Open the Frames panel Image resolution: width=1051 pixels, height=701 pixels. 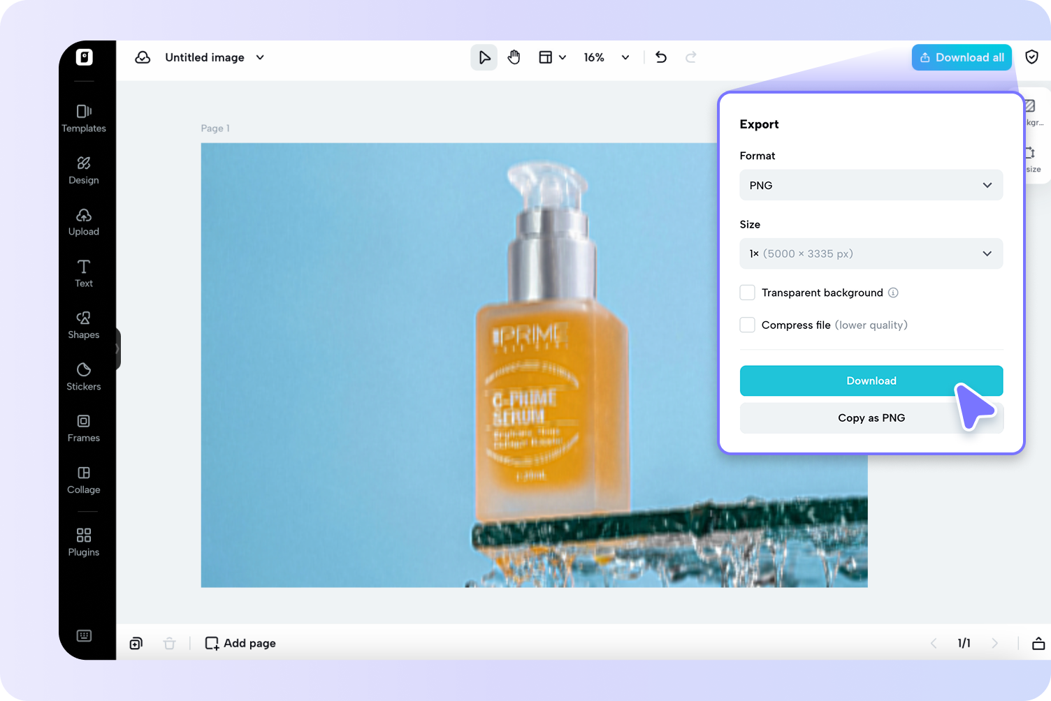[84, 429]
